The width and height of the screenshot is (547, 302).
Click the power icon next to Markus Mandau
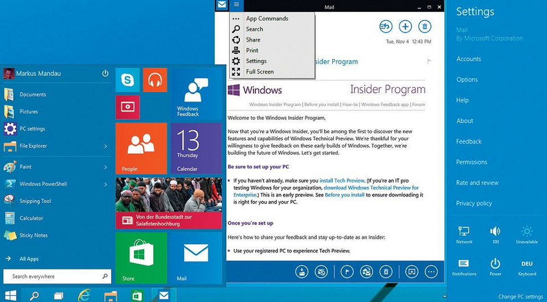click(x=105, y=74)
